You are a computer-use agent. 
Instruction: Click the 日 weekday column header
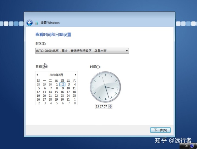tap(38, 80)
